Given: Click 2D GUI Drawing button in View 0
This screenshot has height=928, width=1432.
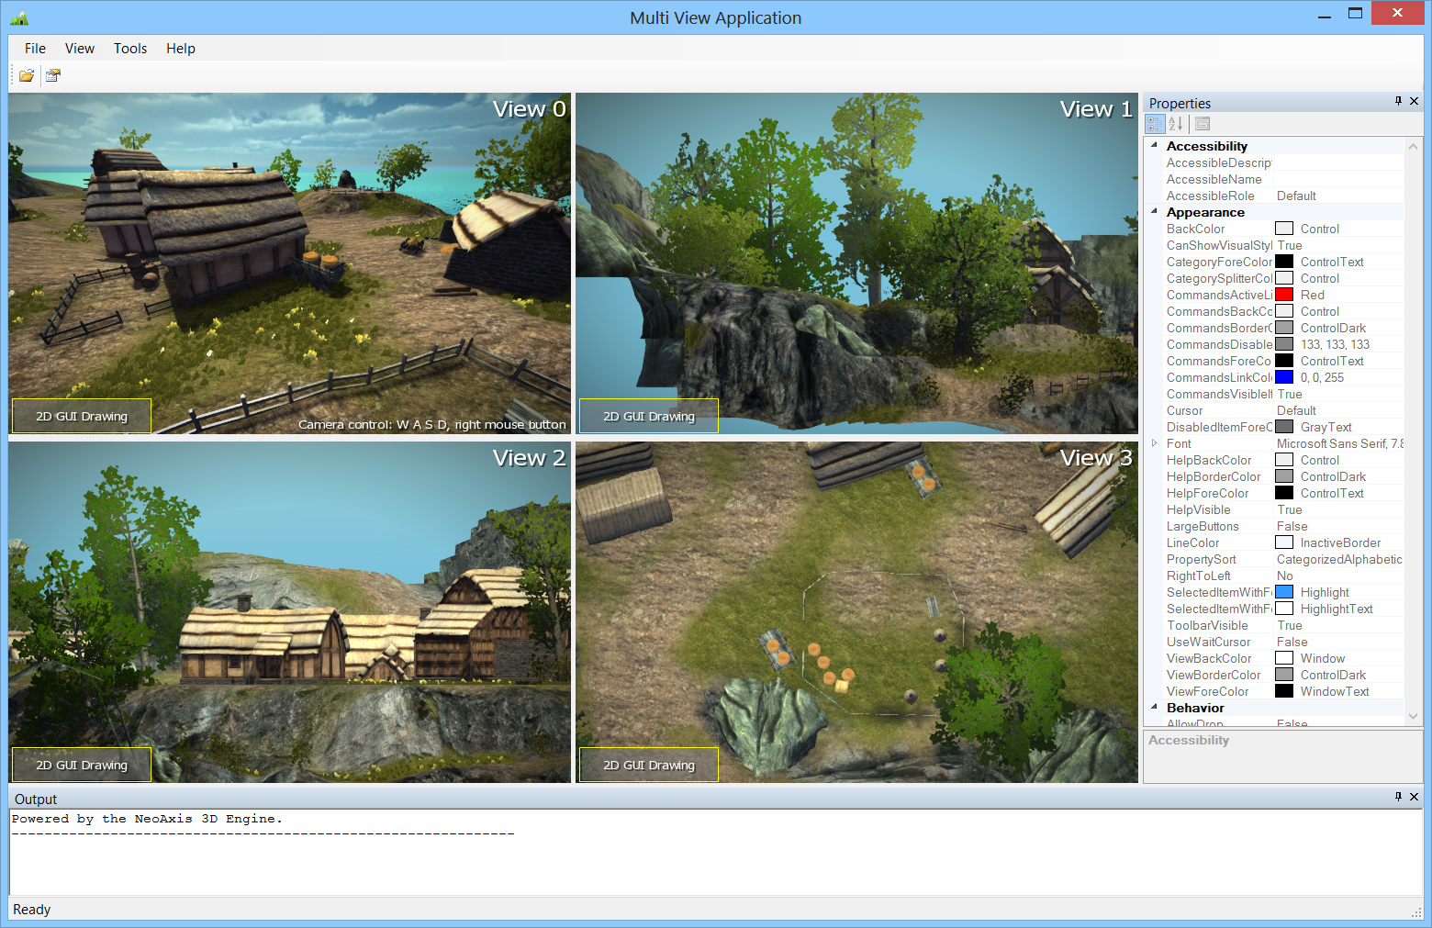Looking at the screenshot, I should coord(82,416).
